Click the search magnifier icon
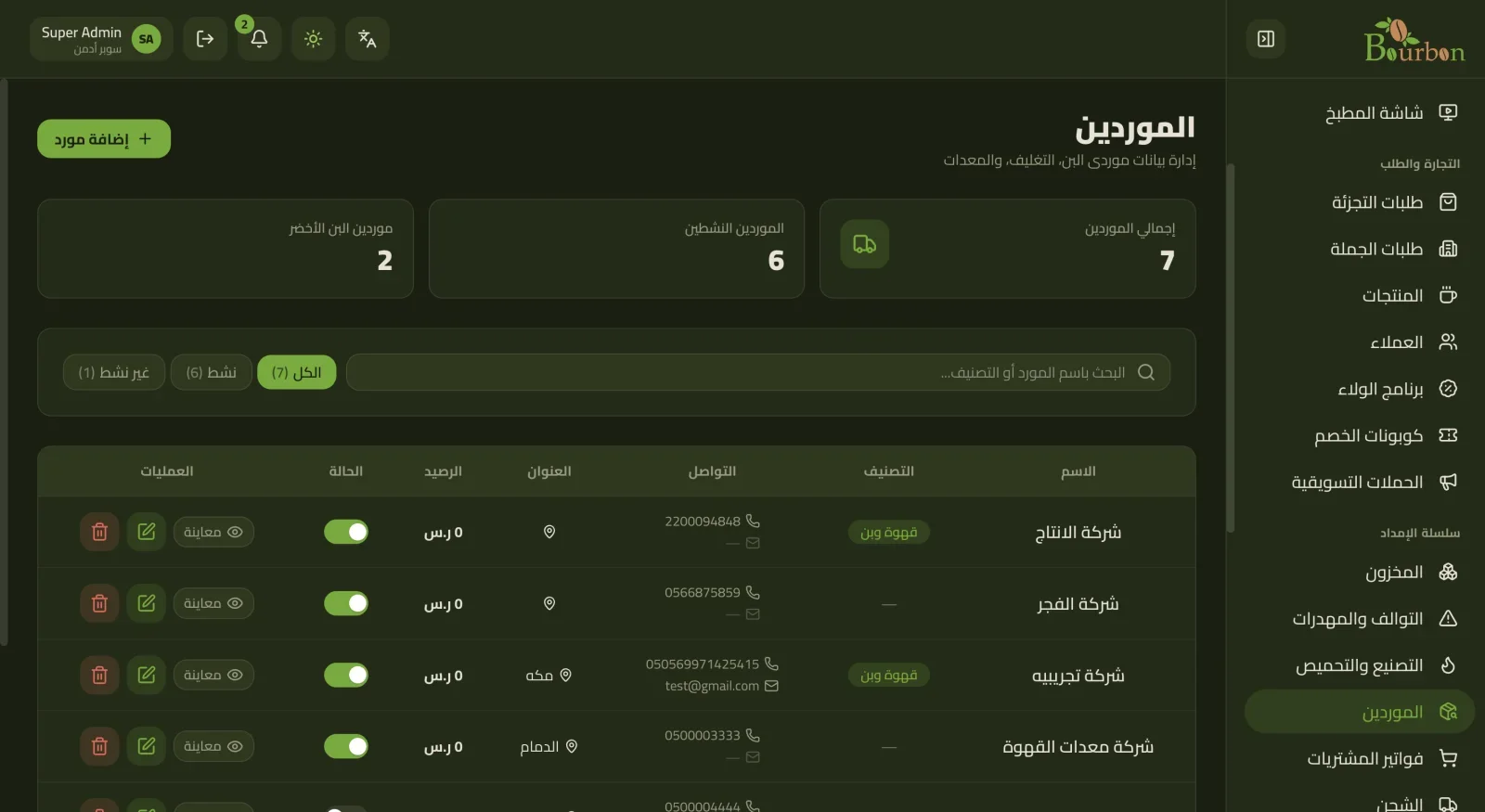1485x812 pixels. tap(1146, 372)
